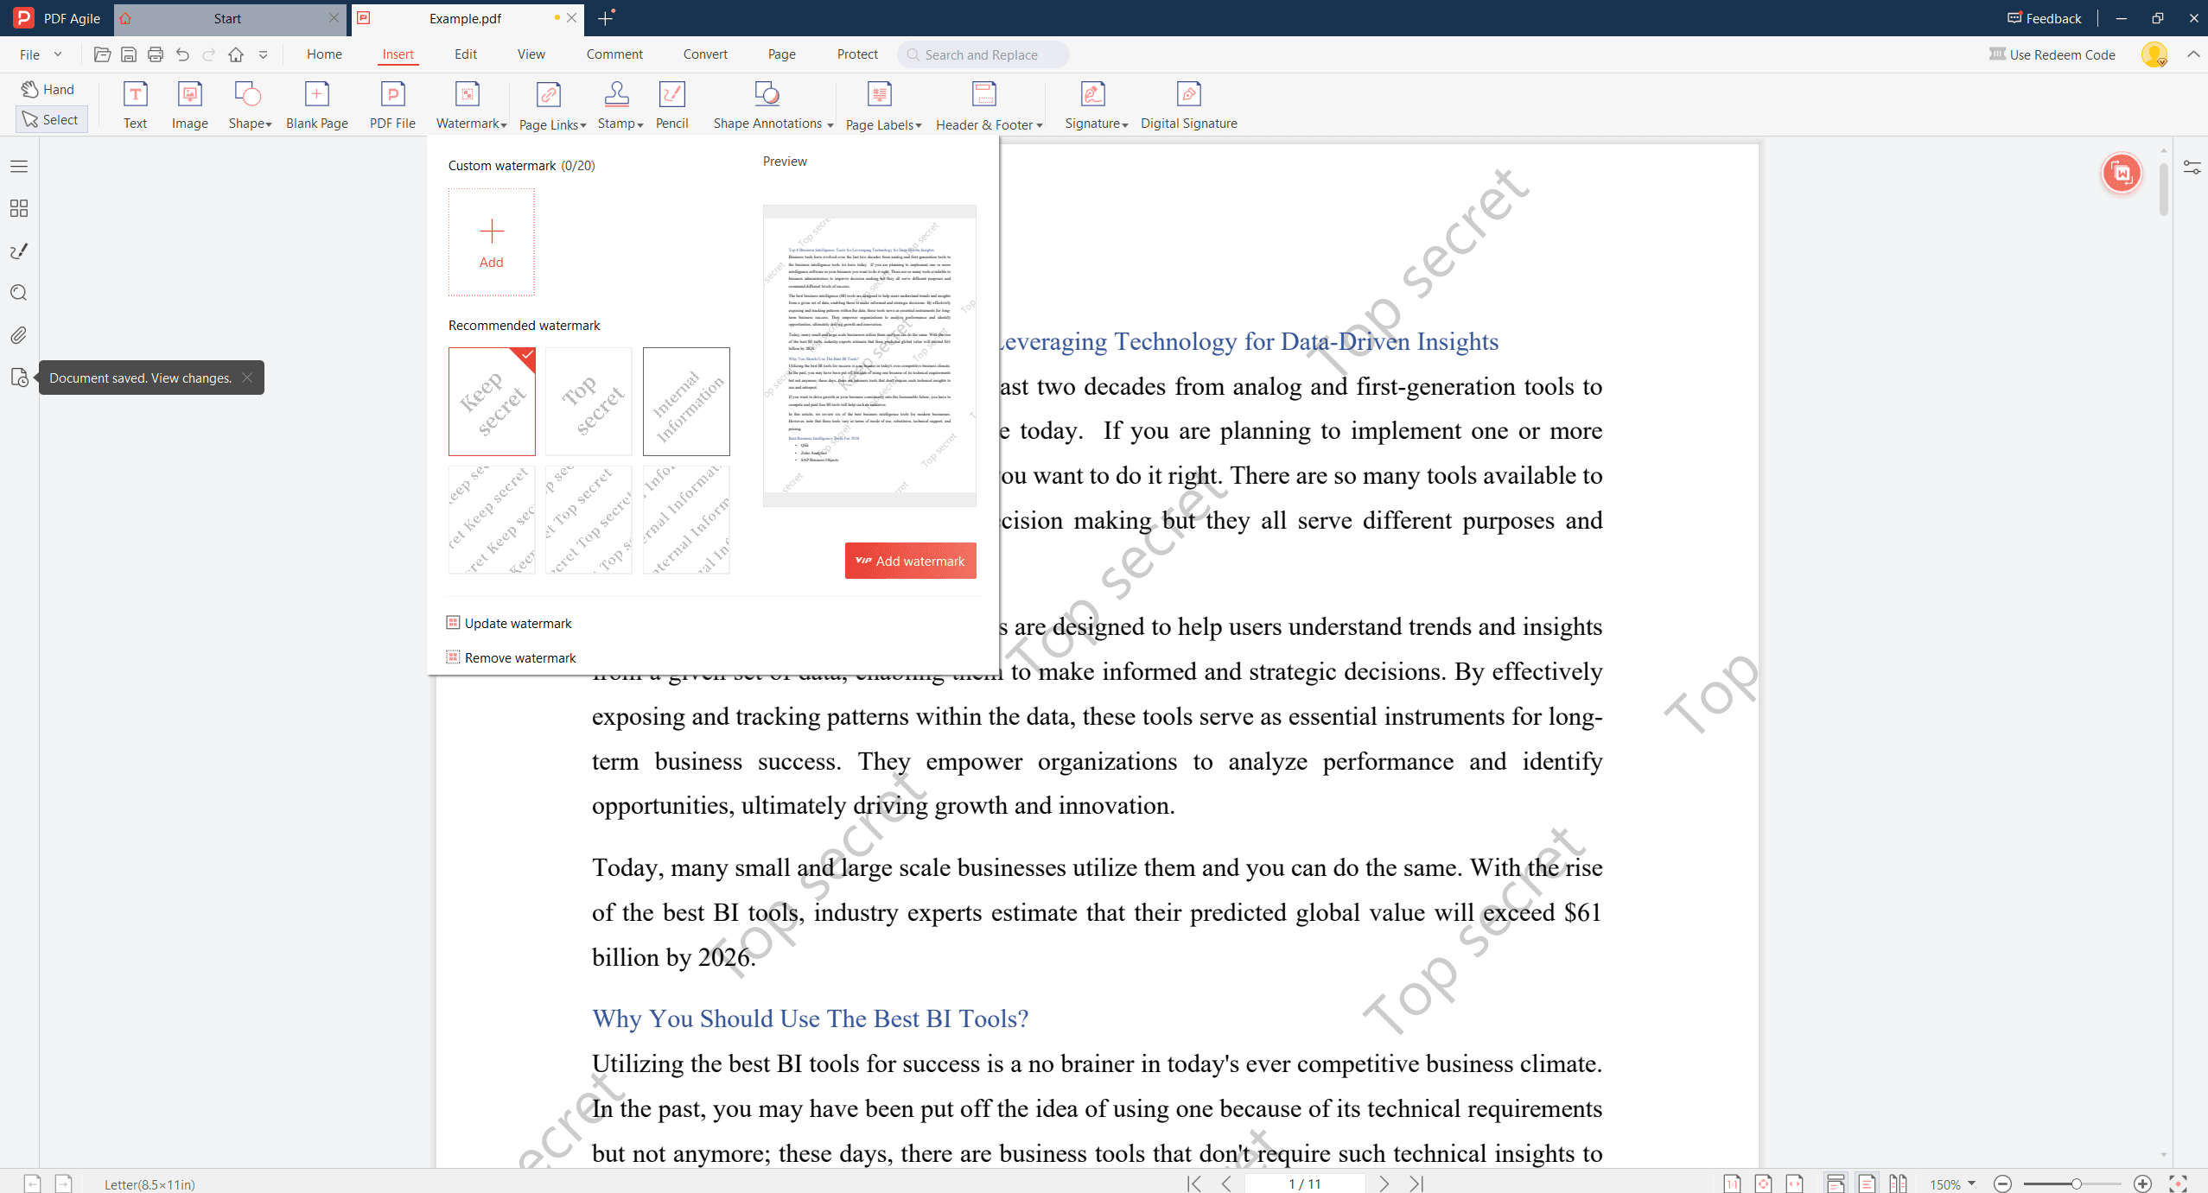Toggle continuous scrolling view
The width and height of the screenshot is (2208, 1193).
point(1836,1183)
